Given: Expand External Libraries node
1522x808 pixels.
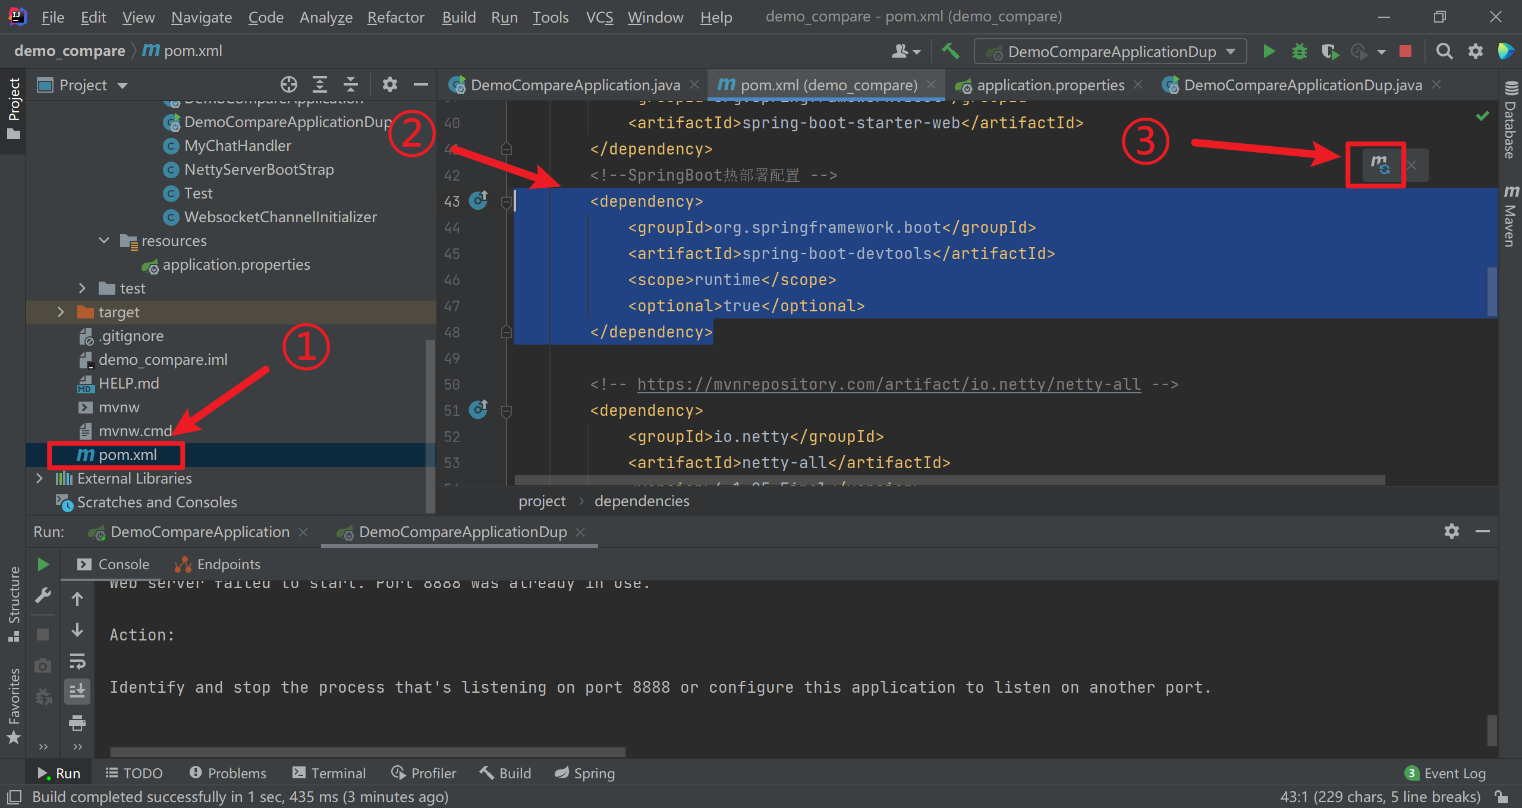Looking at the screenshot, I should tap(39, 478).
